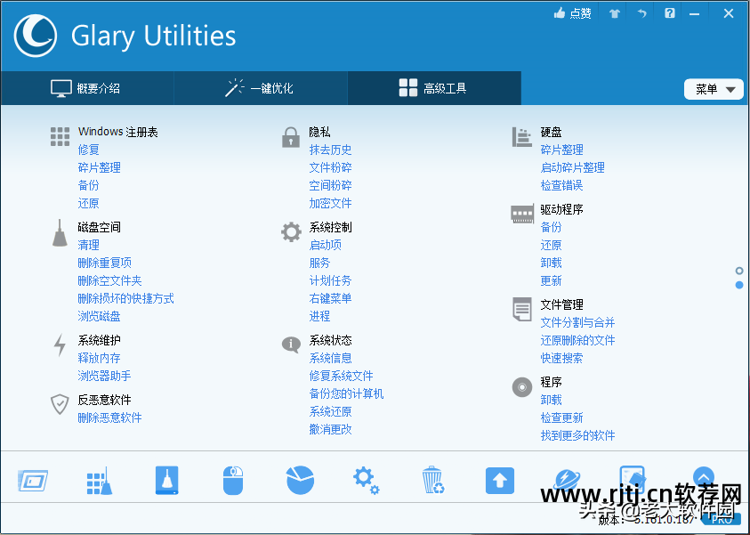Click the 硬盘 defrag icon
This screenshot has width=750, height=535.
(522, 137)
